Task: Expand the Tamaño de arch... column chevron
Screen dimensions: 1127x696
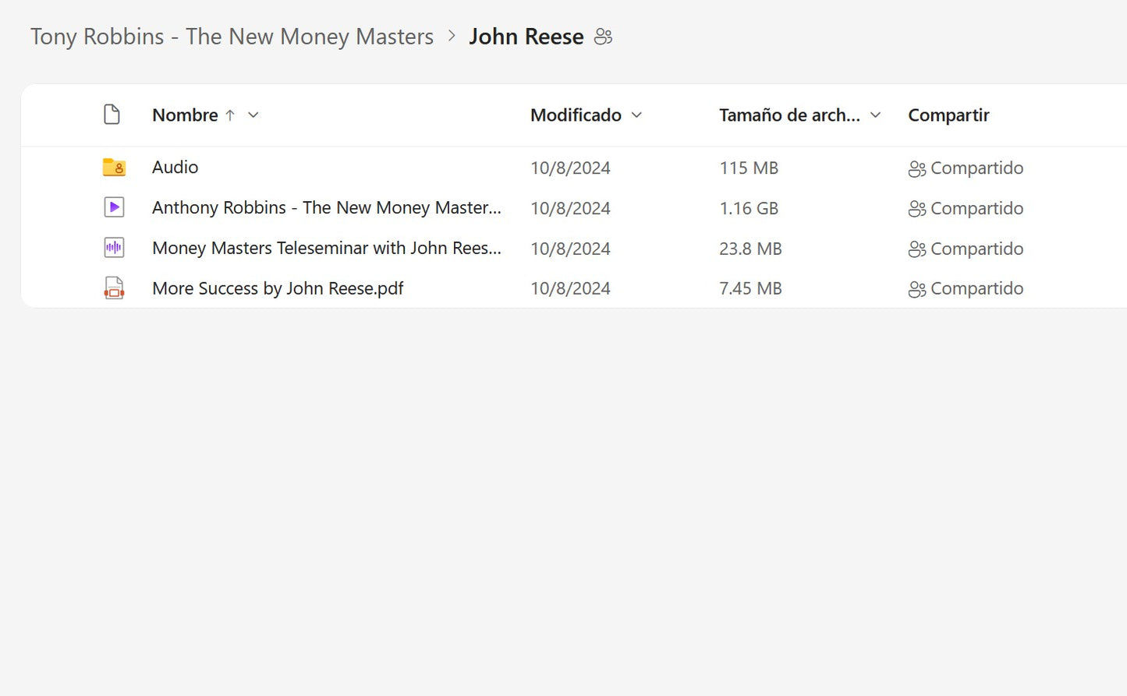Action: click(x=875, y=115)
